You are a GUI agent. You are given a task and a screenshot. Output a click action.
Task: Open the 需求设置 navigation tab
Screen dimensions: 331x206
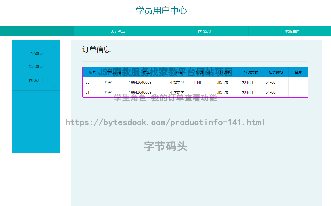click(x=118, y=31)
